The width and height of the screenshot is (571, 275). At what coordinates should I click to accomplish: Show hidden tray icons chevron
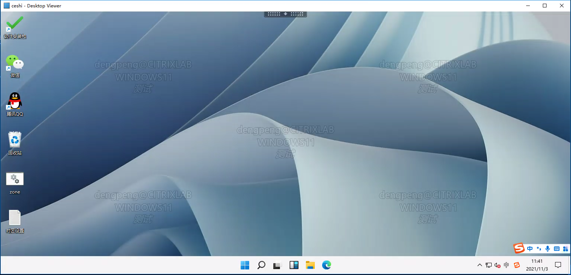tap(480, 265)
